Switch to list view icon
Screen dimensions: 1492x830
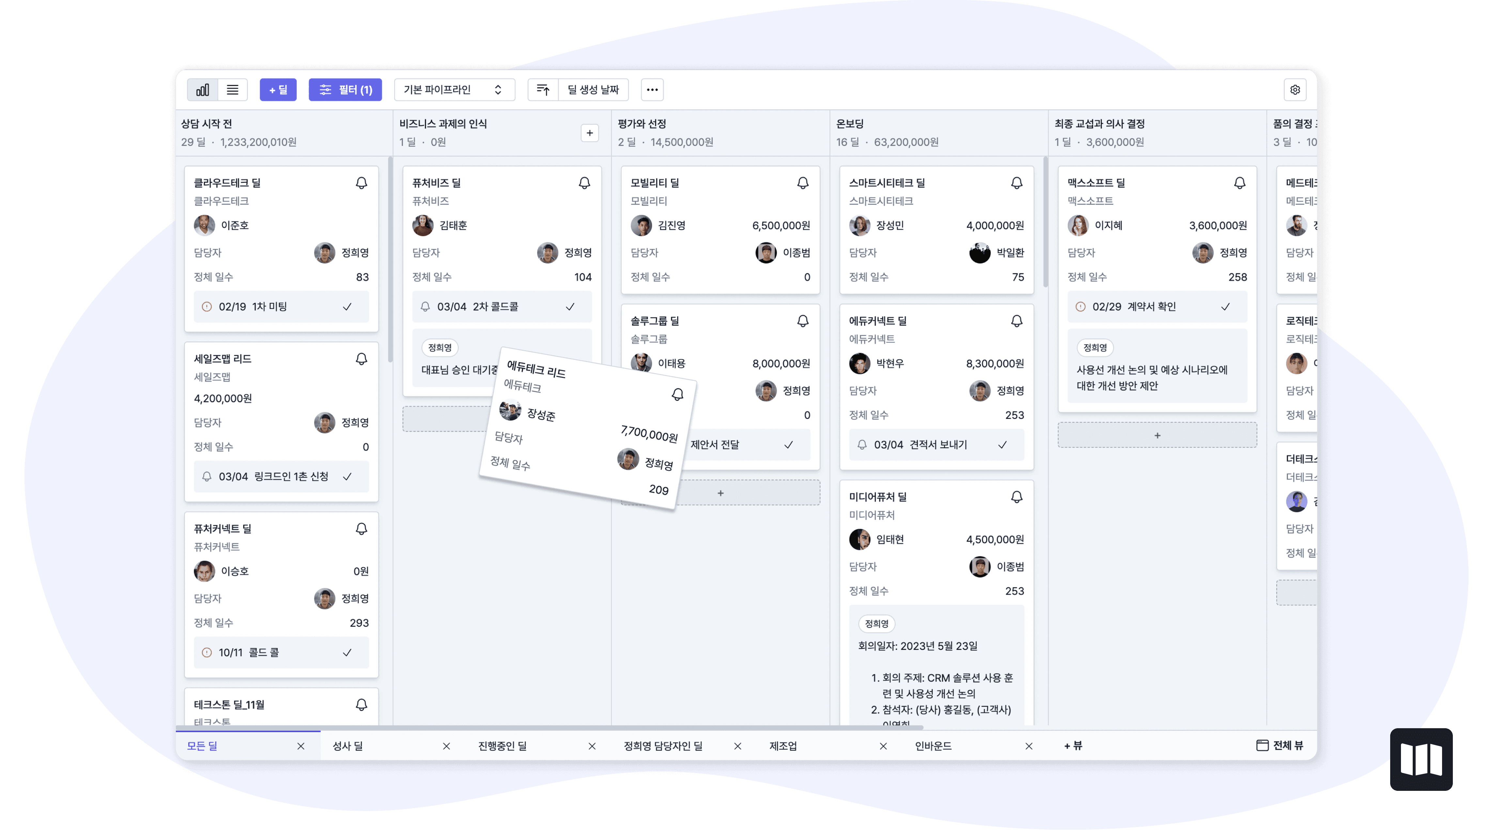(x=232, y=90)
